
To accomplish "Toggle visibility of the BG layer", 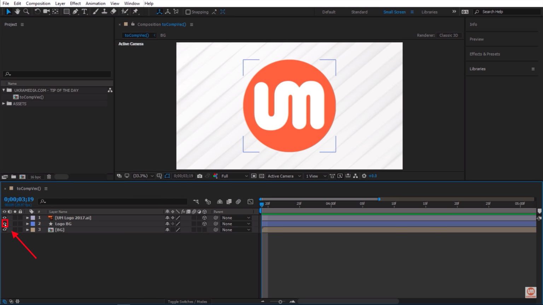I will coord(5,230).
